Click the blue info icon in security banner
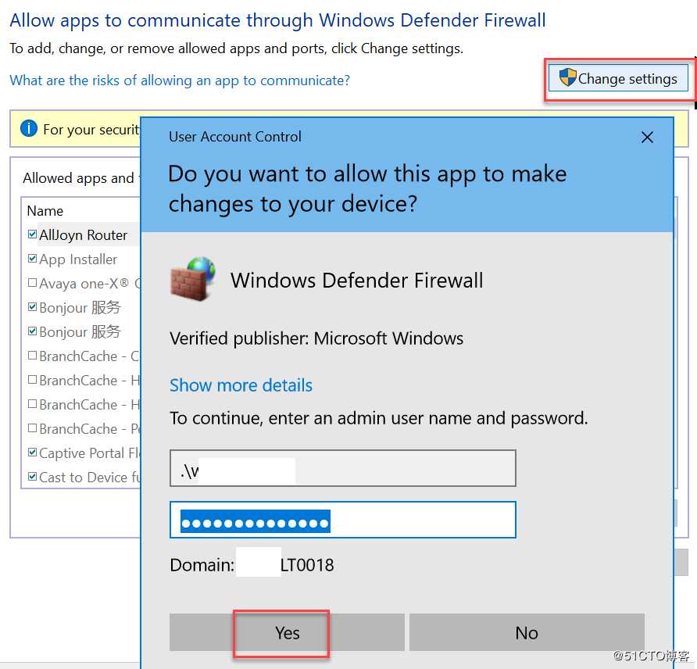The height and width of the screenshot is (669, 697). (x=29, y=128)
